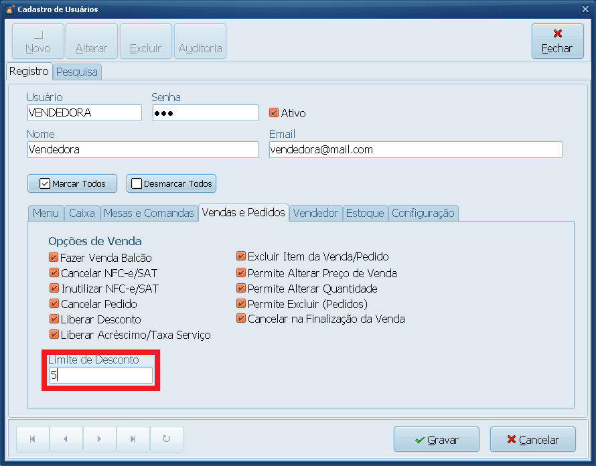Click next record navigation arrow
This screenshot has height=466, width=596.
tap(99, 439)
